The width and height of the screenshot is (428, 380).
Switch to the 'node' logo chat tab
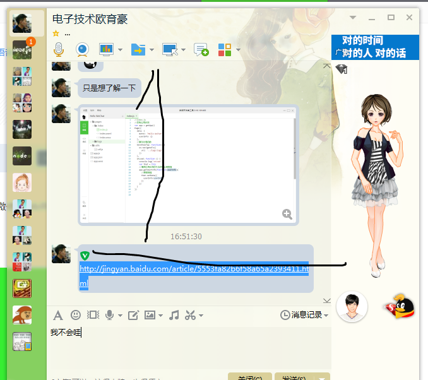click(x=22, y=156)
